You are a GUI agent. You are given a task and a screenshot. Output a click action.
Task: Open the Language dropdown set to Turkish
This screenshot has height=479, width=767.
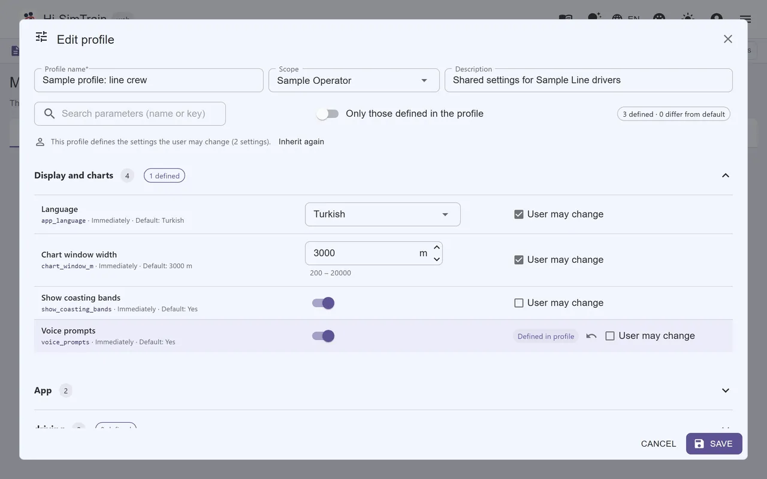(x=383, y=214)
